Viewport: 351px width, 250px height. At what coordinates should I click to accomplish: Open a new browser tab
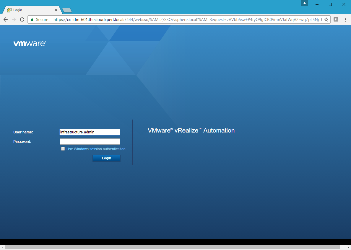tap(67, 10)
